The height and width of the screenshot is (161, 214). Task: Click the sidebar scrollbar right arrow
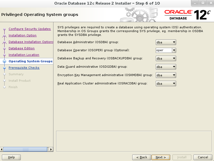pos(51,149)
